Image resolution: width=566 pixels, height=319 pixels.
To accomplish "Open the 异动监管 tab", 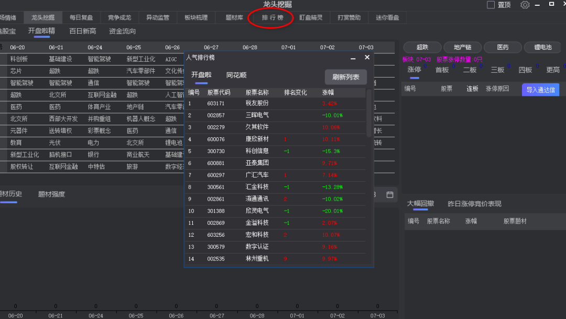I will click(158, 17).
